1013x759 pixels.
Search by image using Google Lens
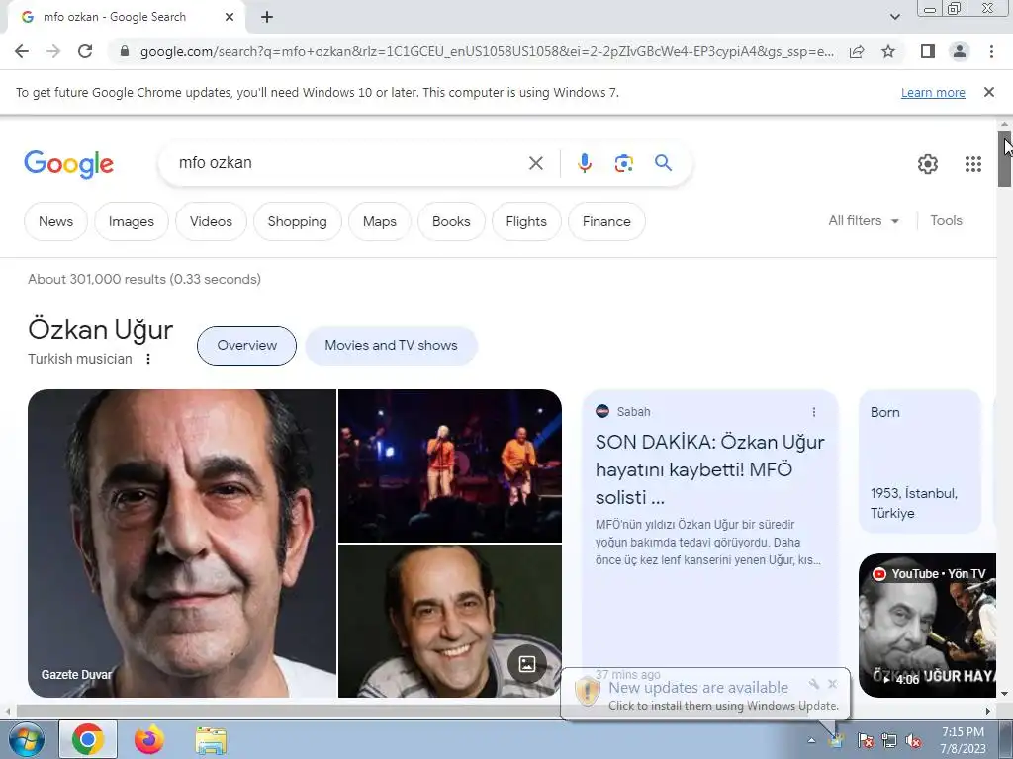(623, 163)
